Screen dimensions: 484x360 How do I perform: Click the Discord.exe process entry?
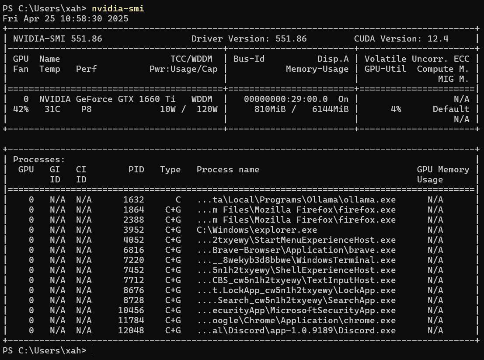coord(296,331)
